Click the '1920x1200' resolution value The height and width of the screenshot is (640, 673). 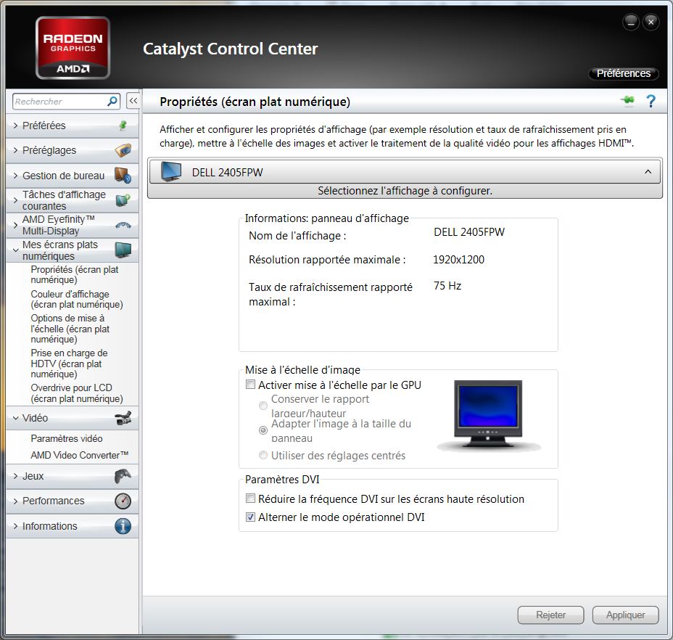458,260
